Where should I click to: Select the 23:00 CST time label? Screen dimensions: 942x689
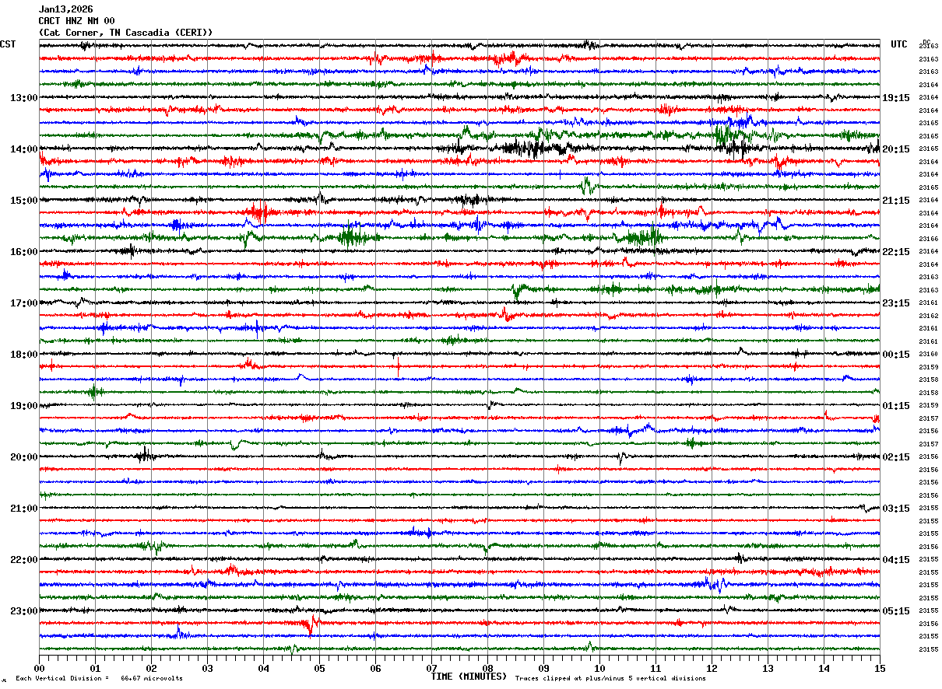click(24, 611)
